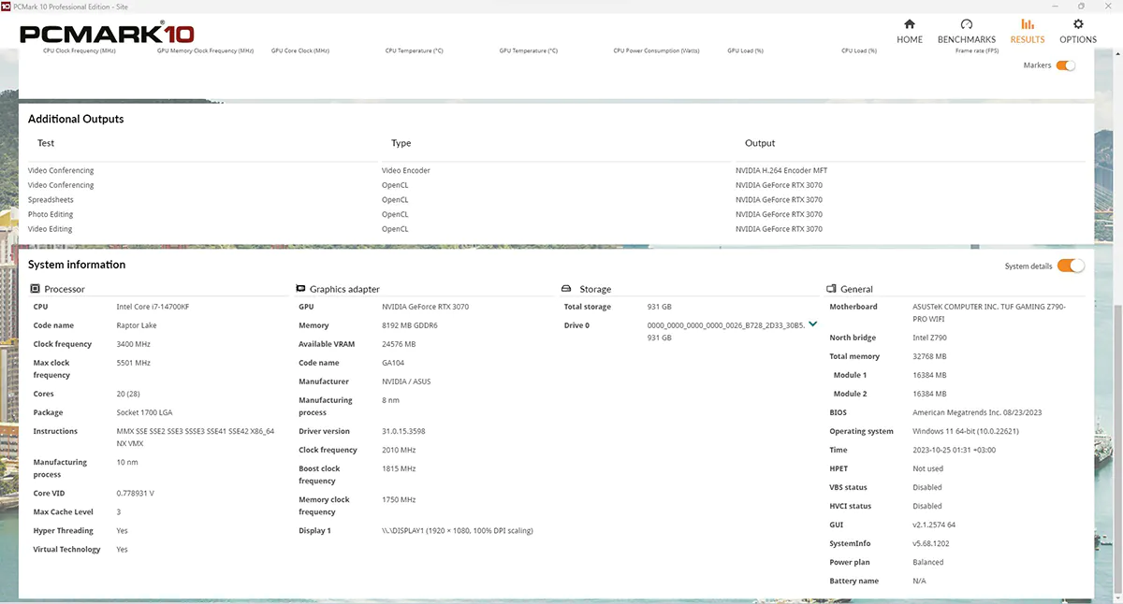Image resolution: width=1123 pixels, height=604 pixels.
Task: Click the Output column header
Action: coord(760,143)
